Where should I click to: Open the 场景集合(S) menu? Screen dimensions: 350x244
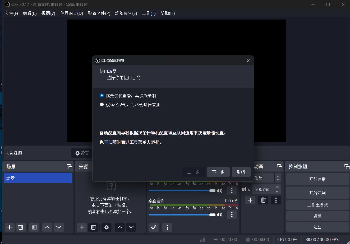tap(126, 13)
